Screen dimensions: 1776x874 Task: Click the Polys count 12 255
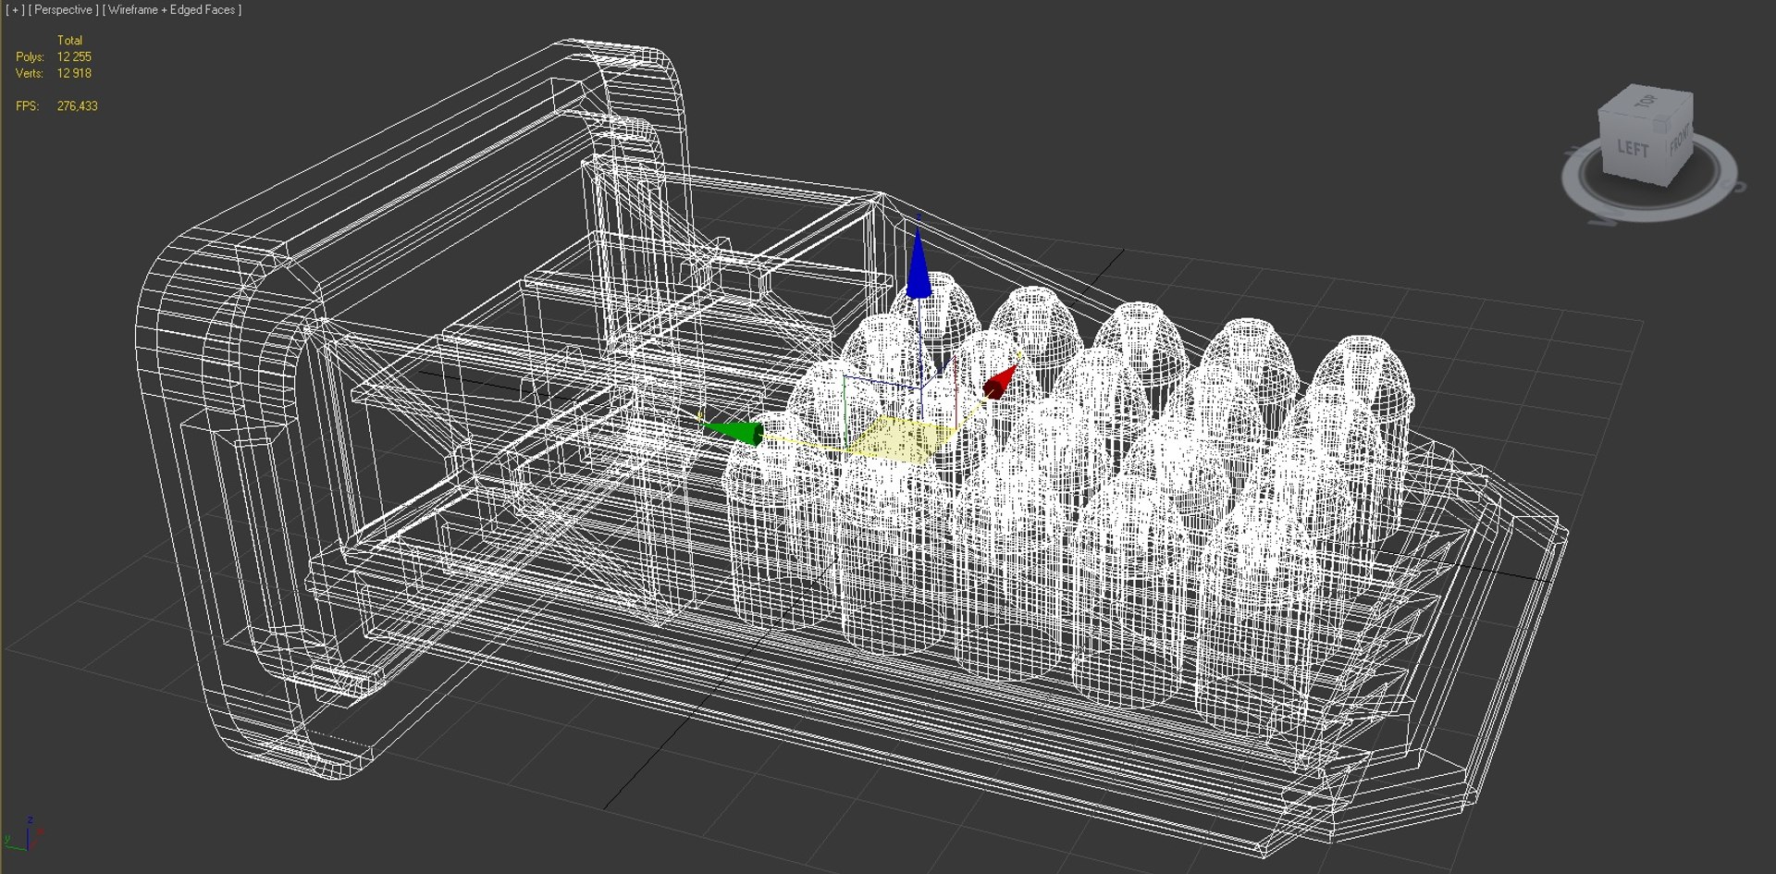coord(74,56)
